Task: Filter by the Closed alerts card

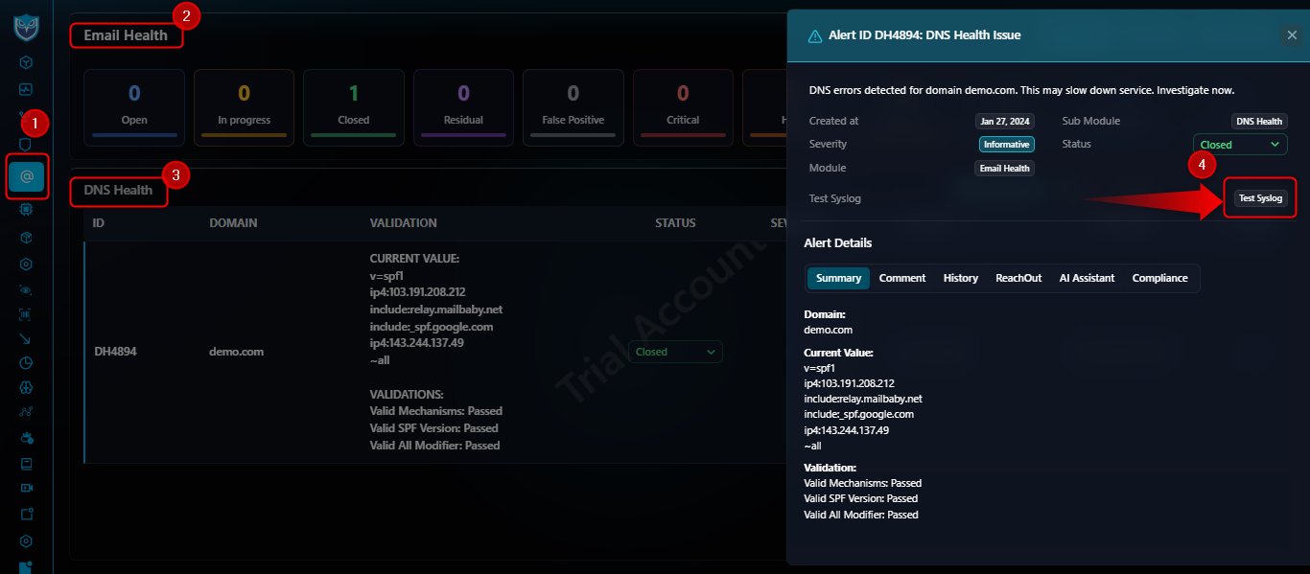Action: (x=354, y=107)
